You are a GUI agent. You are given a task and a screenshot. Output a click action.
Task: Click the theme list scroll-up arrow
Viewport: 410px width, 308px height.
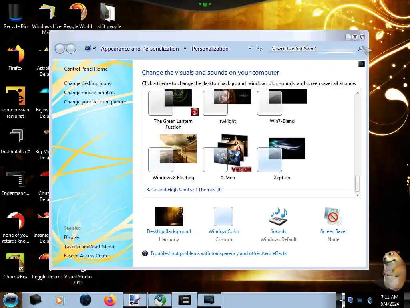point(357,93)
